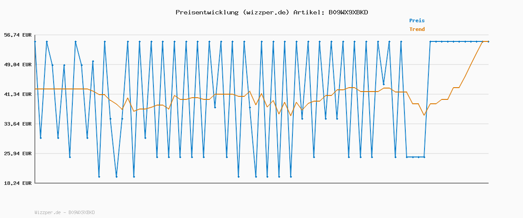Click the flat low price segment near 25.94 EUR
The image size is (523, 218).
point(415,157)
